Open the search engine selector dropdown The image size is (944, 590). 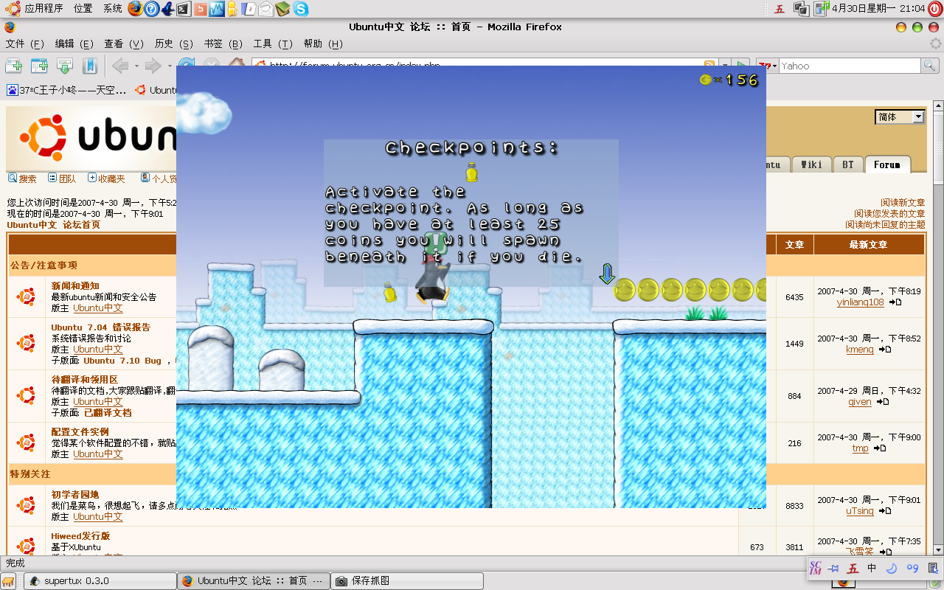coord(768,66)
